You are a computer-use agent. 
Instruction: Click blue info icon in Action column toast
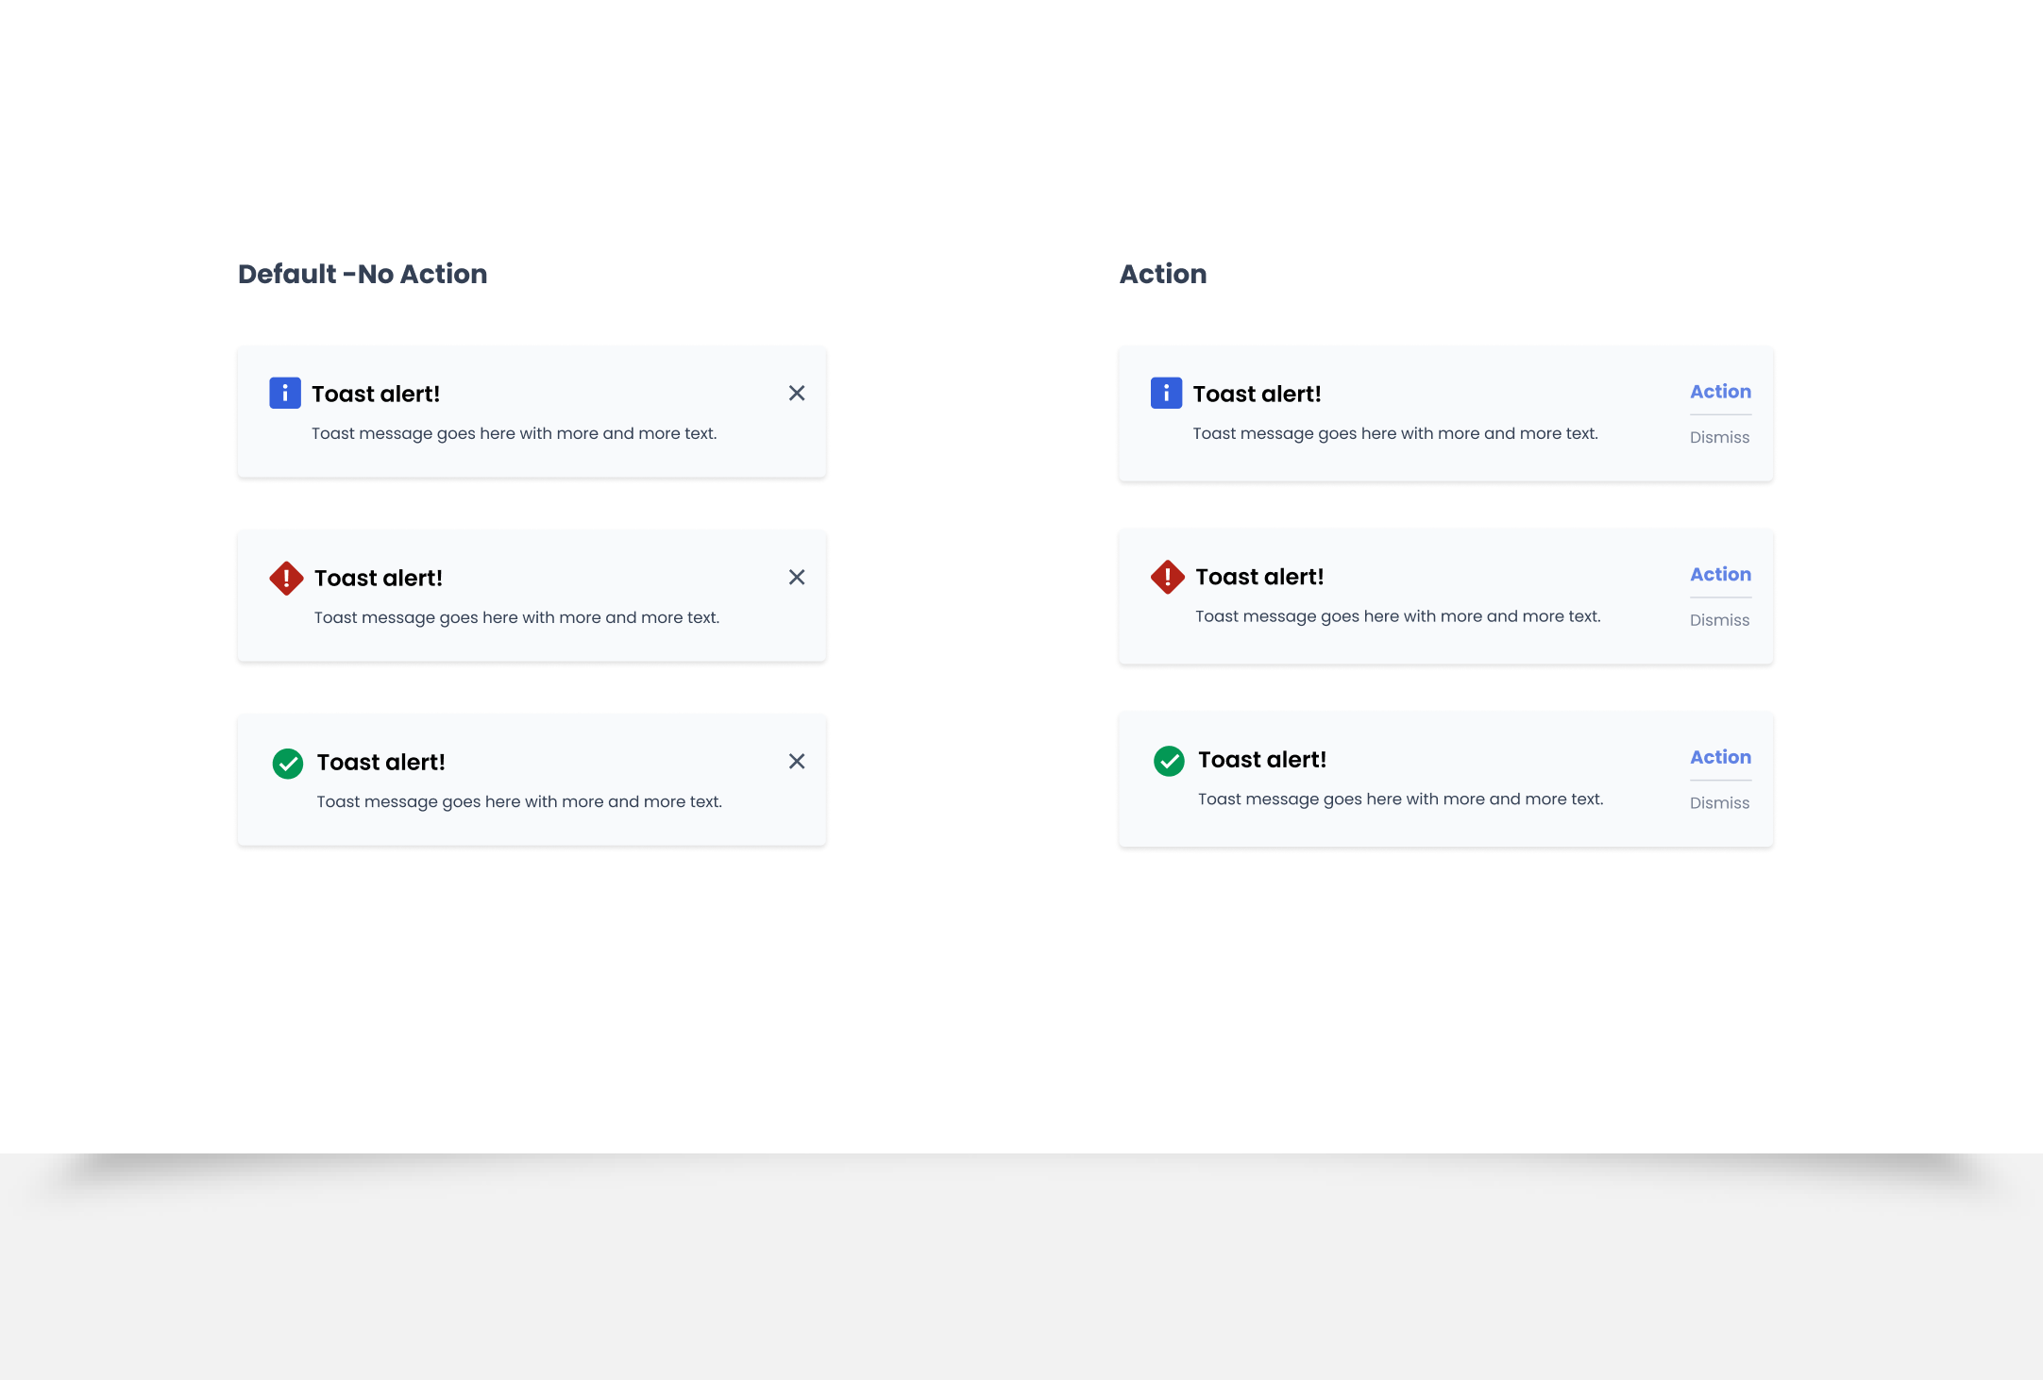pyautogui.click(x=1166, y=393)
